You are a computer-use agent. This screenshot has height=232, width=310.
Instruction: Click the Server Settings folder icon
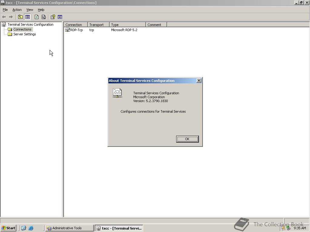(10, 34)
